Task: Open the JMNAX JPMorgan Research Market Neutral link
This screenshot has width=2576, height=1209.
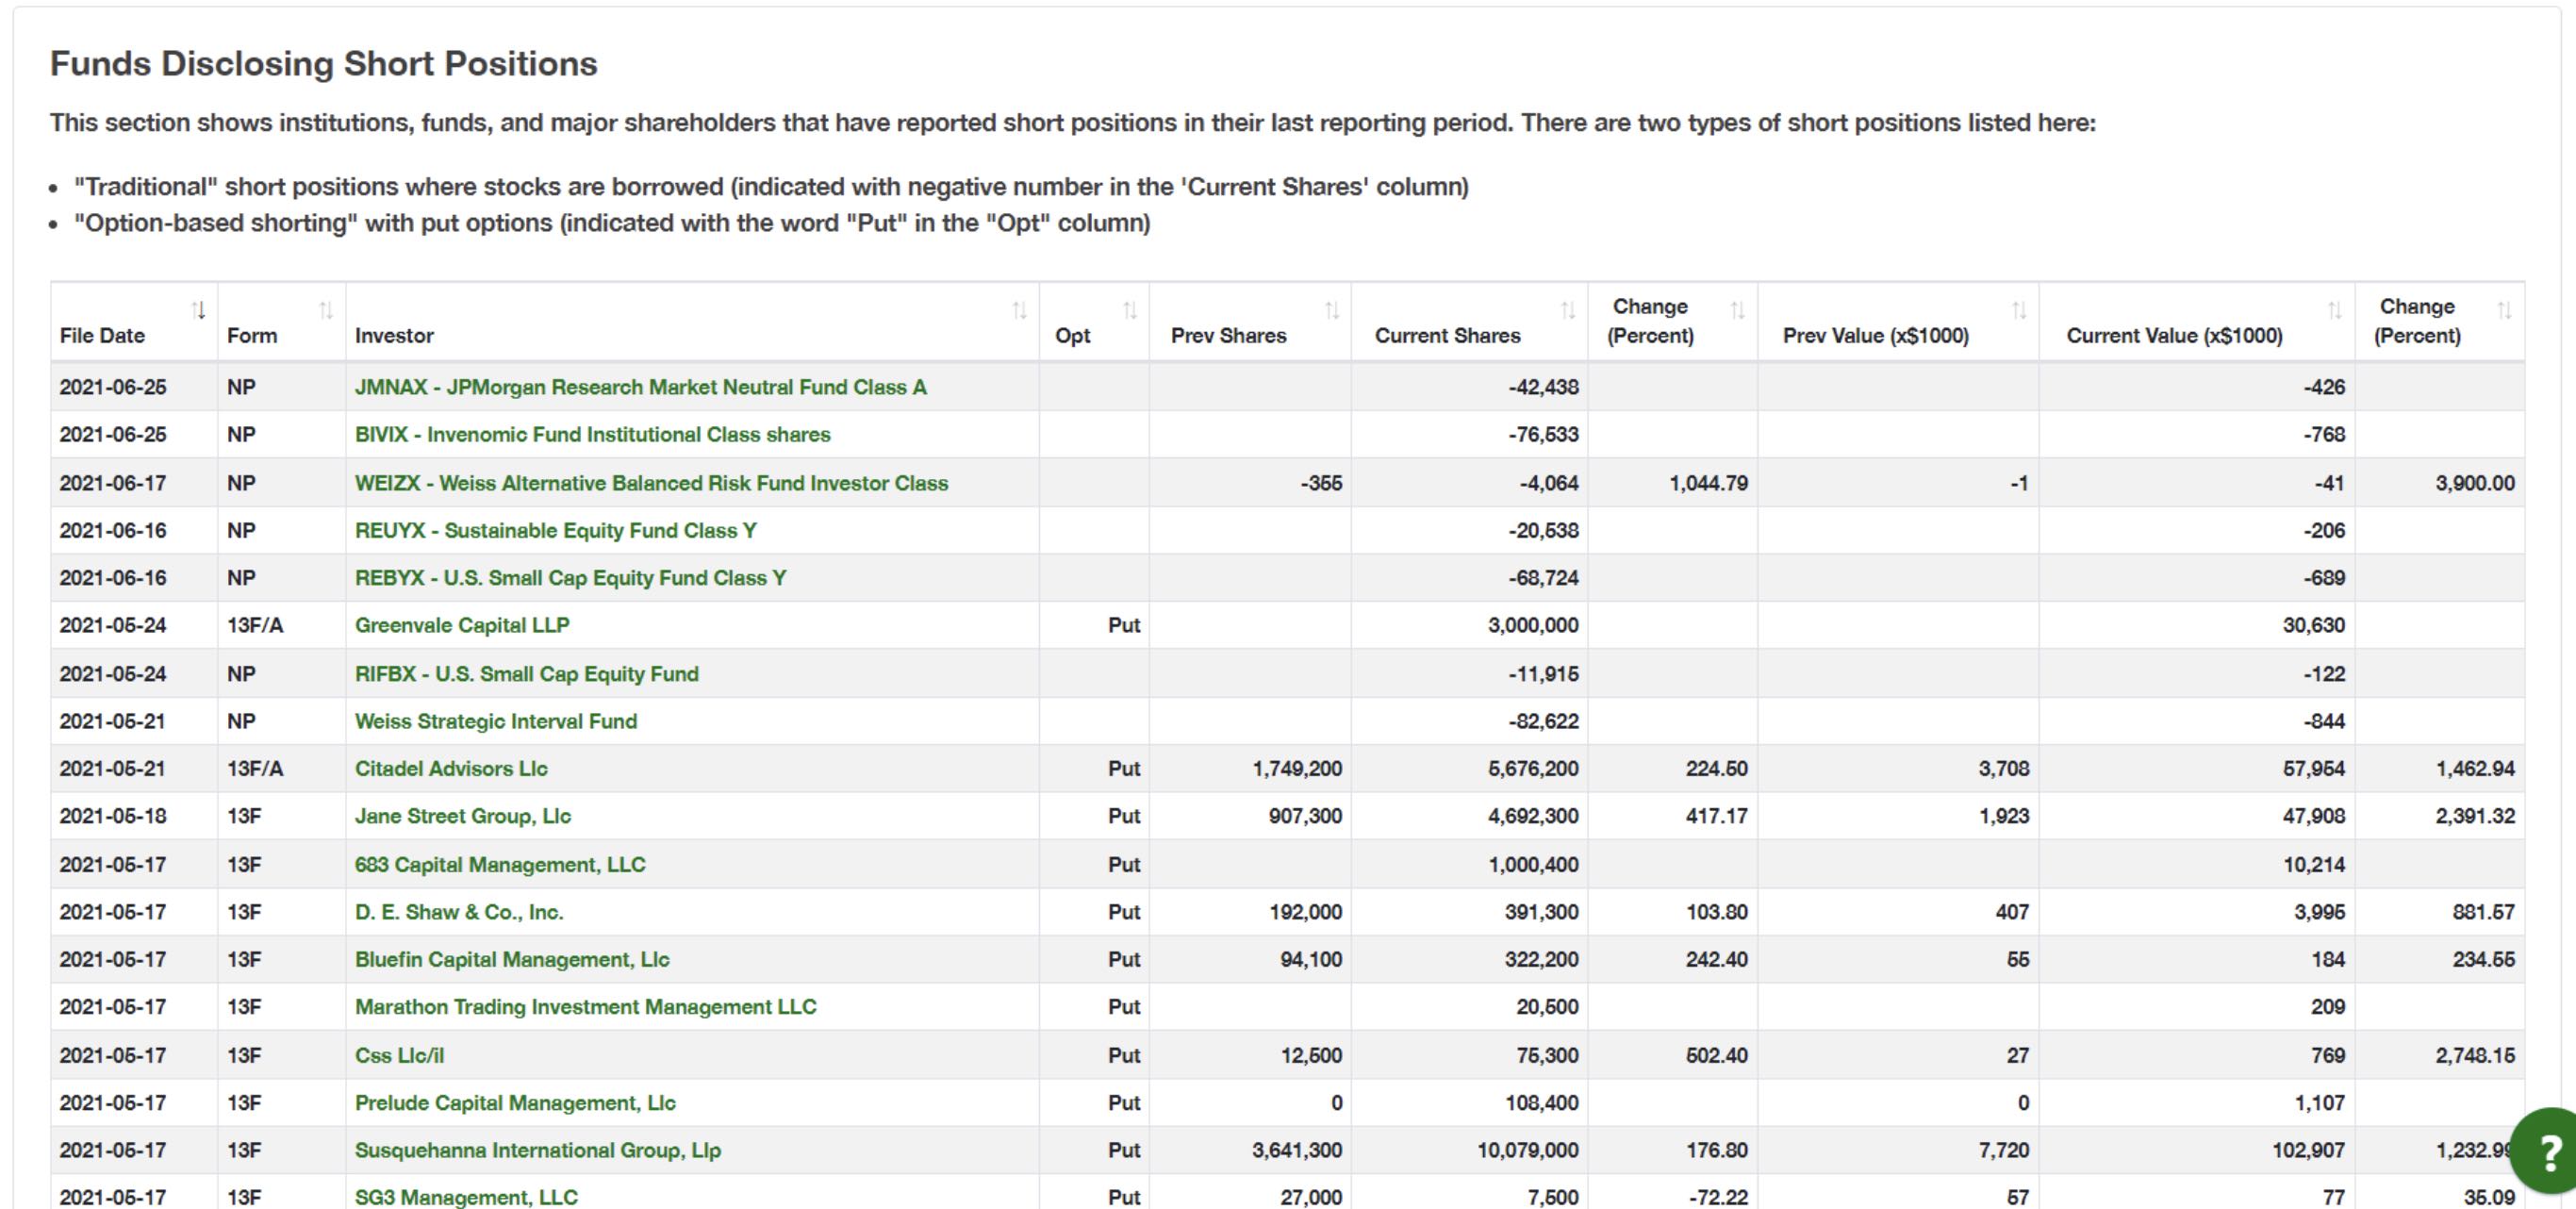Action: (640, 387)
